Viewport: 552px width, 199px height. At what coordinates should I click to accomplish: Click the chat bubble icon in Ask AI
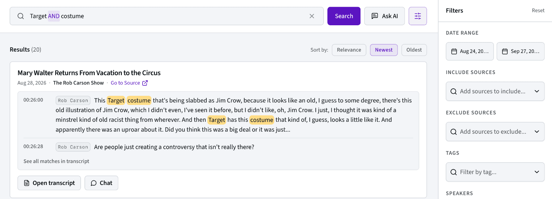[x=375, y=16]
